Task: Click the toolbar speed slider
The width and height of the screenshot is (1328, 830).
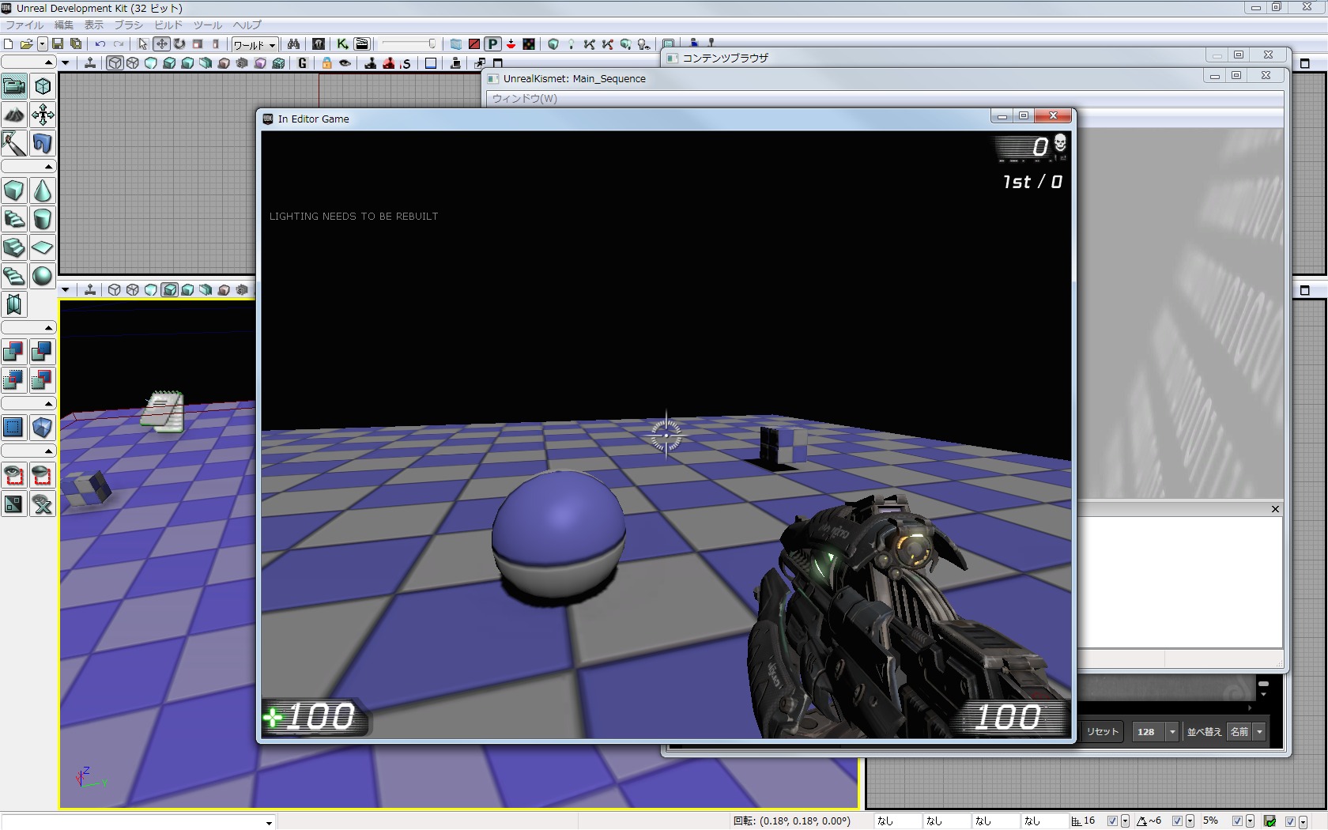Action: pos(409,44)
